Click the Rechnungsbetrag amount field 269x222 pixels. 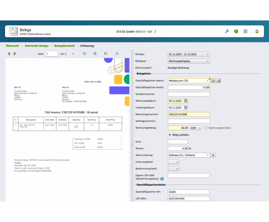point(178,128)
